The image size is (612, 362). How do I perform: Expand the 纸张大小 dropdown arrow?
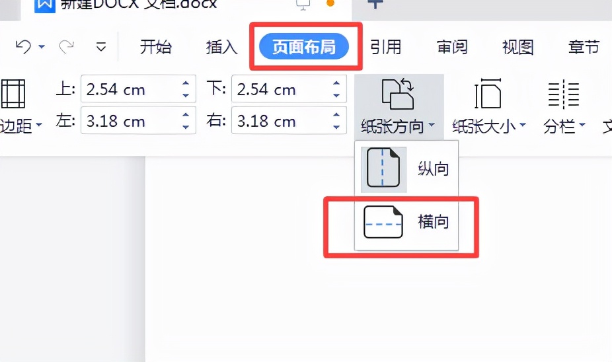(523, 126)
